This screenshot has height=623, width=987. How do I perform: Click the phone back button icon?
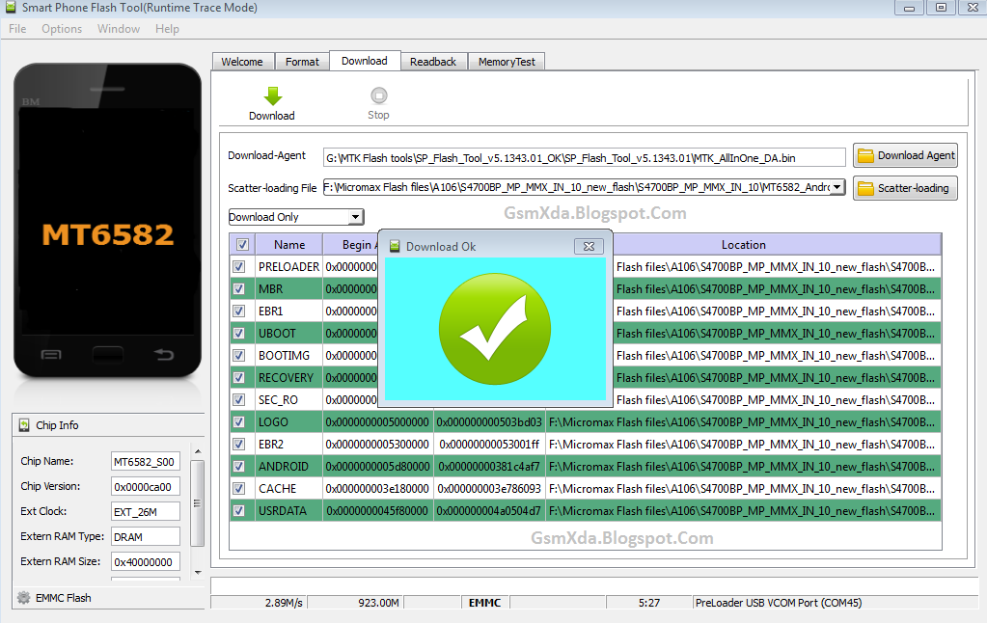[164, 355]
